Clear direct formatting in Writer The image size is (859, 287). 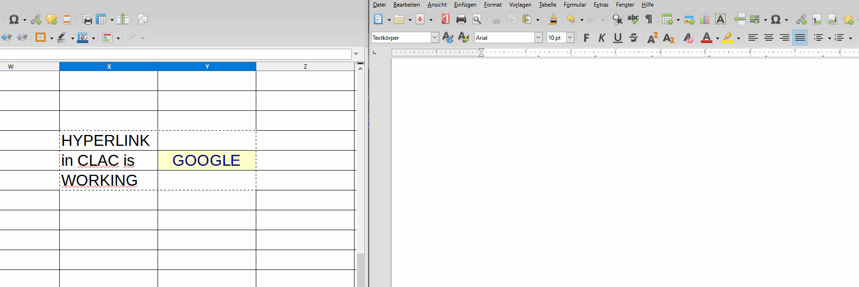(688, 38)
